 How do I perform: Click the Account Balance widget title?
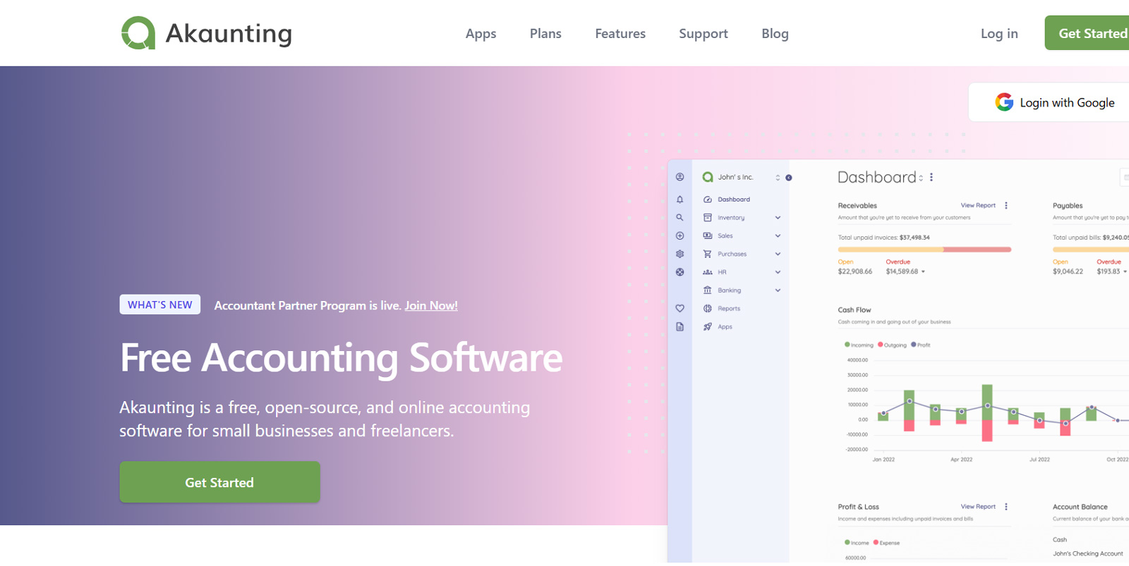[1080, 507]
